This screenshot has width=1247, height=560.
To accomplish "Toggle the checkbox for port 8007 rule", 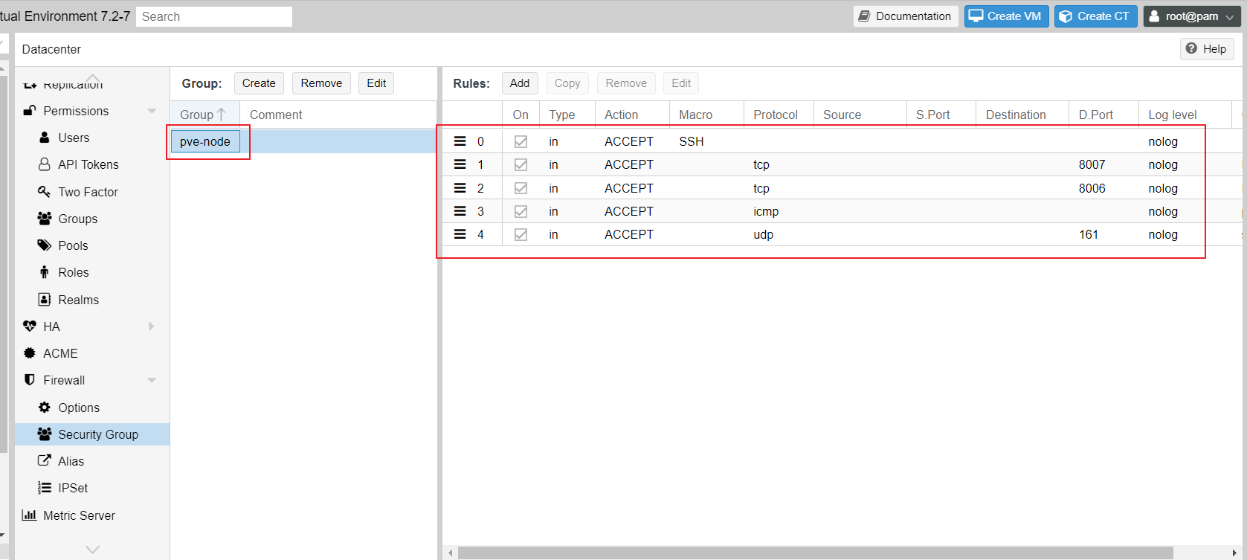I will click(x=521, y=164).
